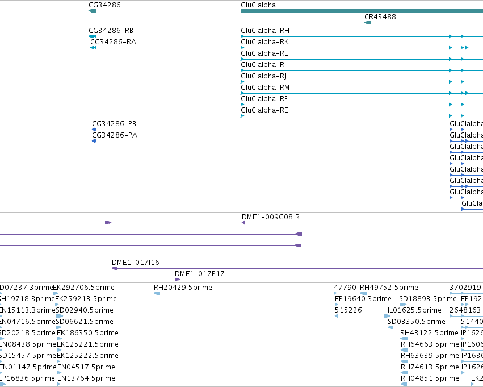This screenshot has height=387, width=483.
Task: Select feature 47790 label
Action: 345,288
